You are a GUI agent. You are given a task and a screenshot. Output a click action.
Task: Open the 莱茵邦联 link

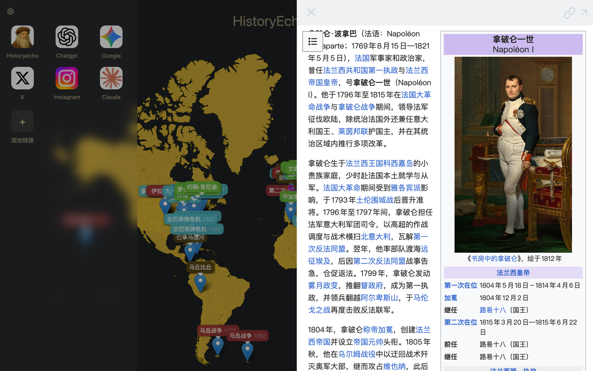(353, 131)
